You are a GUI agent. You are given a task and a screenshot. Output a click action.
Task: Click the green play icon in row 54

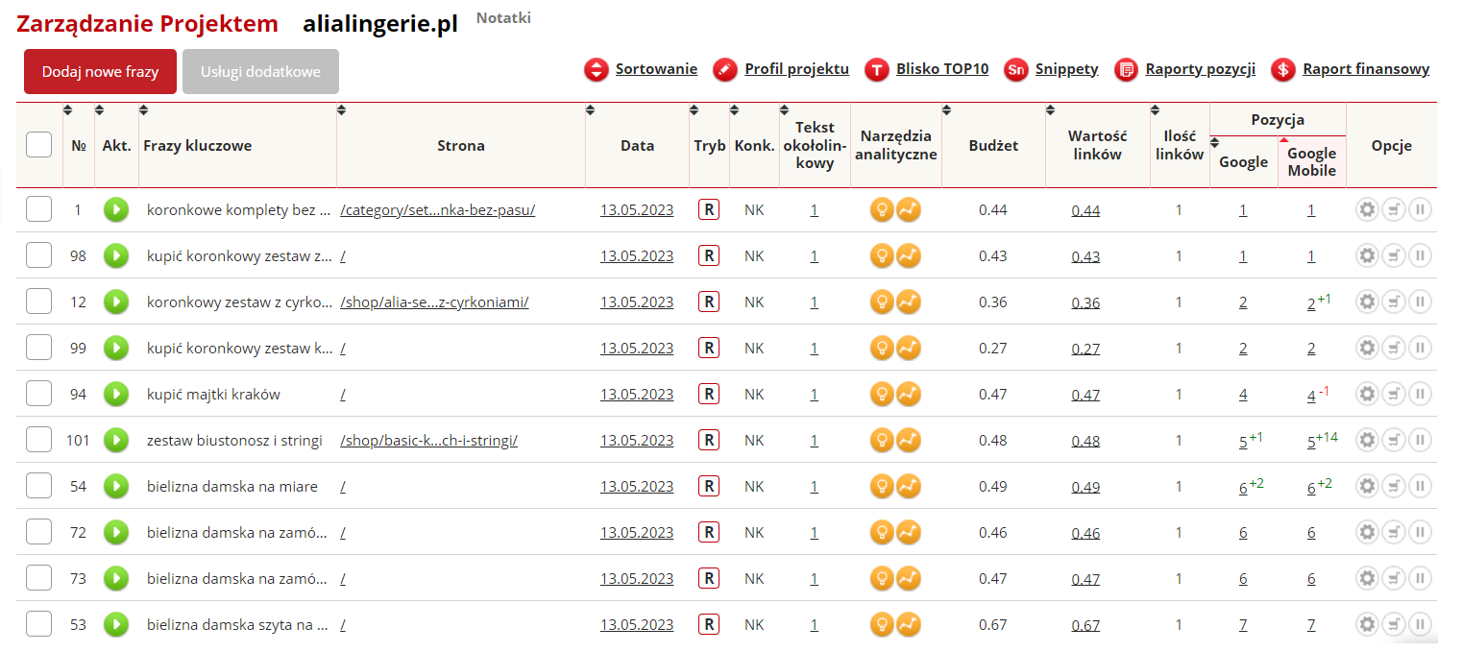click(115, 486)
